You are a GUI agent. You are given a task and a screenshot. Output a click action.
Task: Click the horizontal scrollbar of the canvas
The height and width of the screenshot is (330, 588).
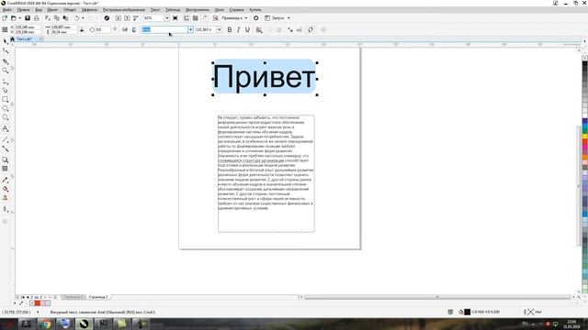[437, 297]
